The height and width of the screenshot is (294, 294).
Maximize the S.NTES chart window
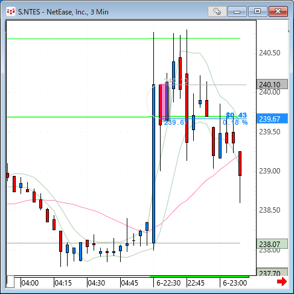(257, 11)
